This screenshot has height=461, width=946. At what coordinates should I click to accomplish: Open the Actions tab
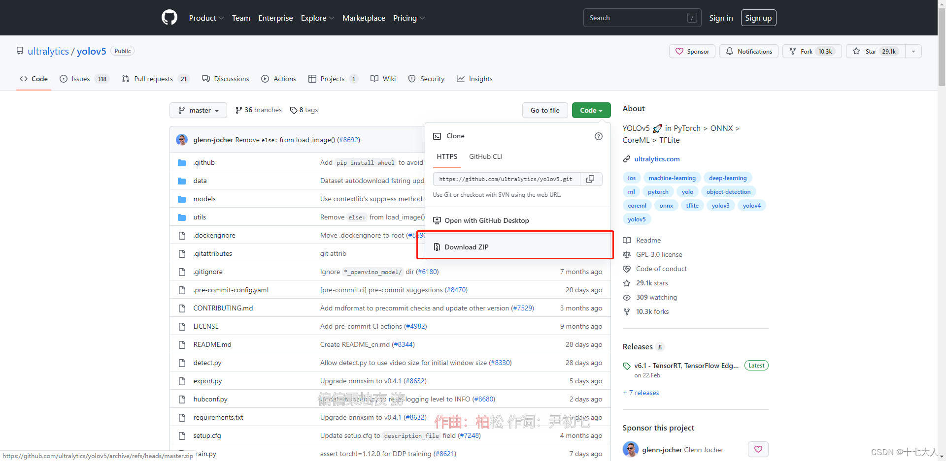(x=279, y=79)
